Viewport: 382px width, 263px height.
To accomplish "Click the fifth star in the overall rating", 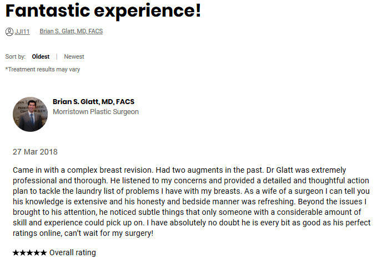I will pyautogui.click(x=44, y=253).
